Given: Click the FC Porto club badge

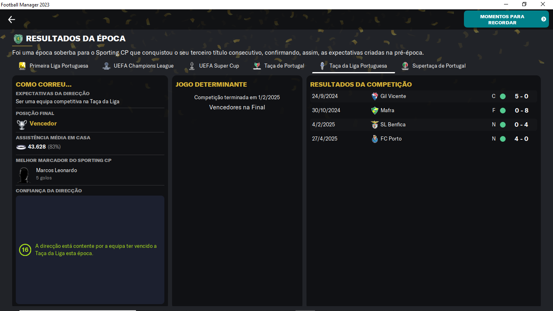Looking at the screenshot, I should pos(375,139).
